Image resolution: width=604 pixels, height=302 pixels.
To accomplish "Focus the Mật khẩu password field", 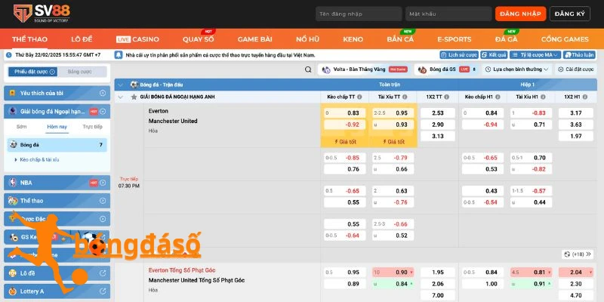I will click(x=448, y=14).
